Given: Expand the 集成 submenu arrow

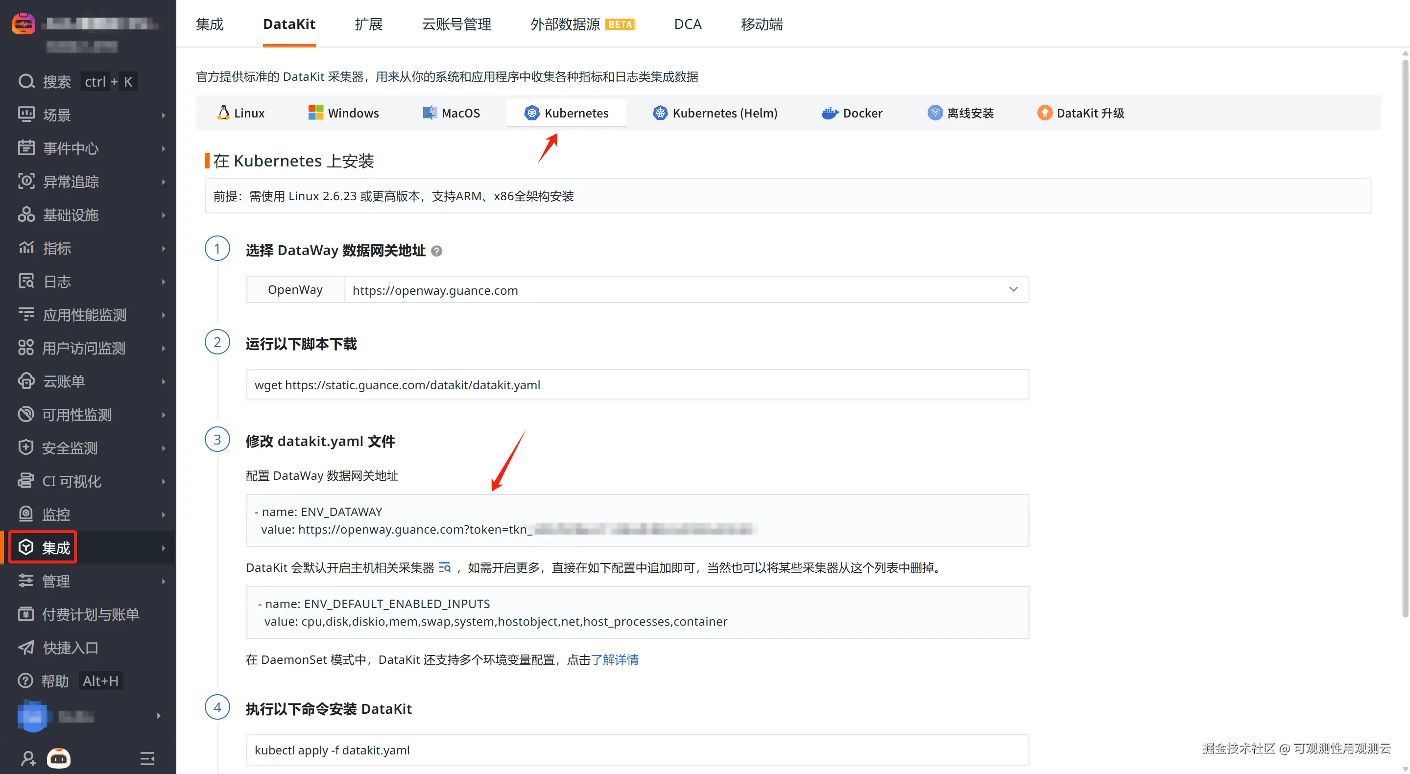Looking at the screenshot, I should tap(163, 548).
